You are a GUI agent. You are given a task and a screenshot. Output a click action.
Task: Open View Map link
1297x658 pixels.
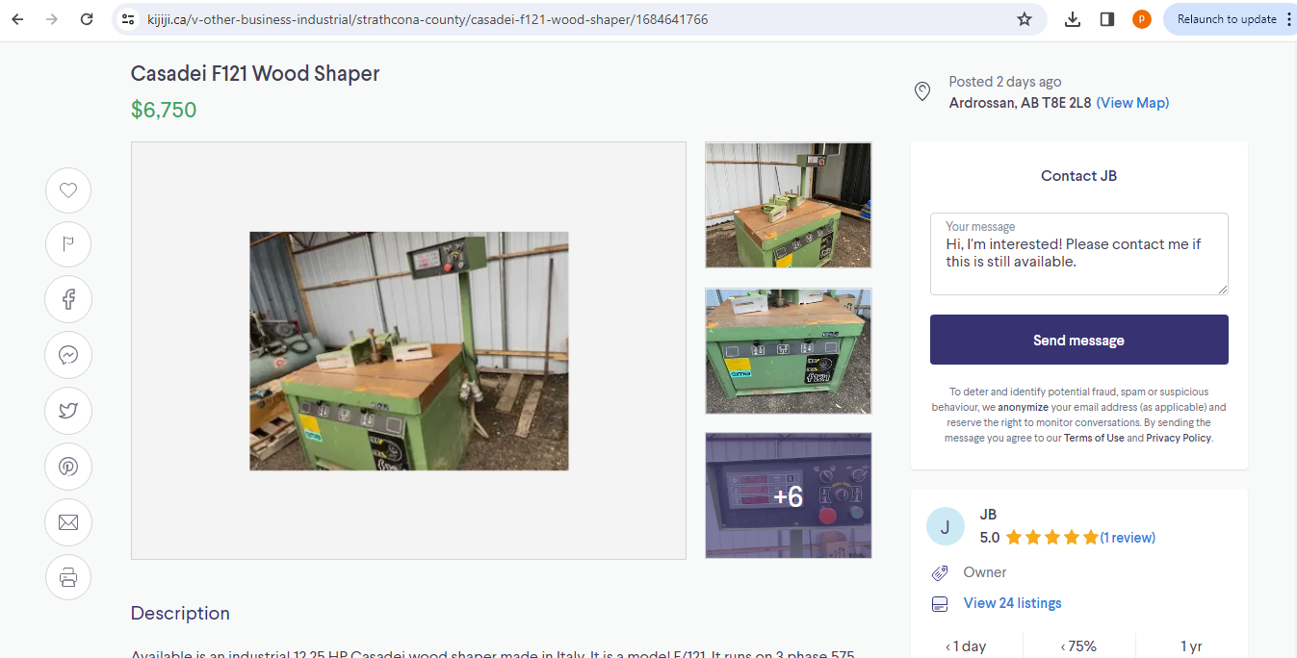tap(1132, 103)
